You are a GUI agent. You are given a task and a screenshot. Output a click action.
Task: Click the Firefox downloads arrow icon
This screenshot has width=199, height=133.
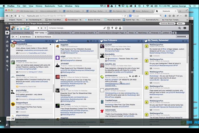coord(165,16)
